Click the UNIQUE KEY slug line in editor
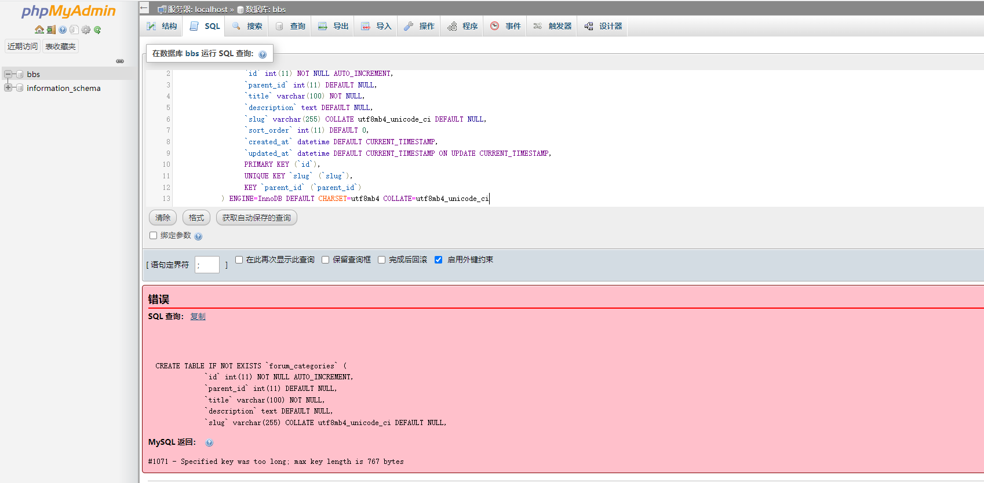Image resolution: width=984 pixels, height=483 pixels. tap(298, 176)
